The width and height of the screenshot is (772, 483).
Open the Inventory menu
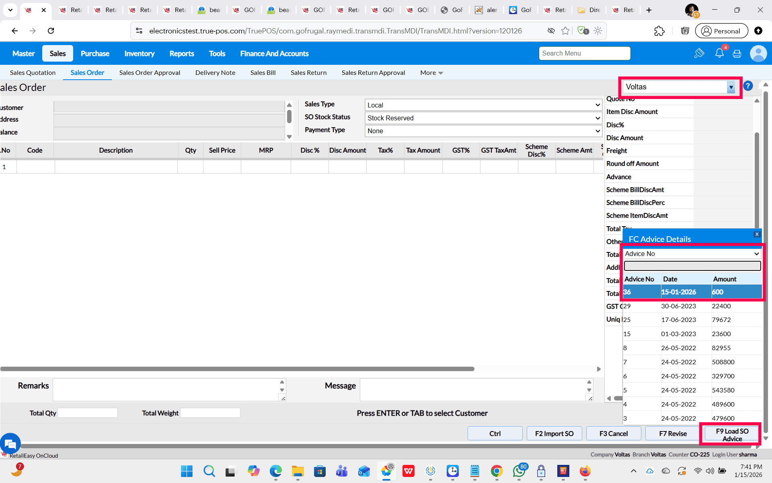tap(139, 54)
